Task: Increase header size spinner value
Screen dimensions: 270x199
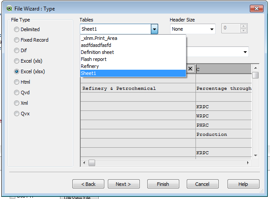Action: point(244,26)
